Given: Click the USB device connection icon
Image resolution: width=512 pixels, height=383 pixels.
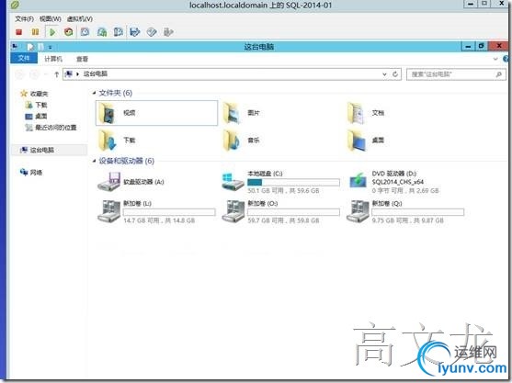Looking at the screenshot, I should [168, 32].
